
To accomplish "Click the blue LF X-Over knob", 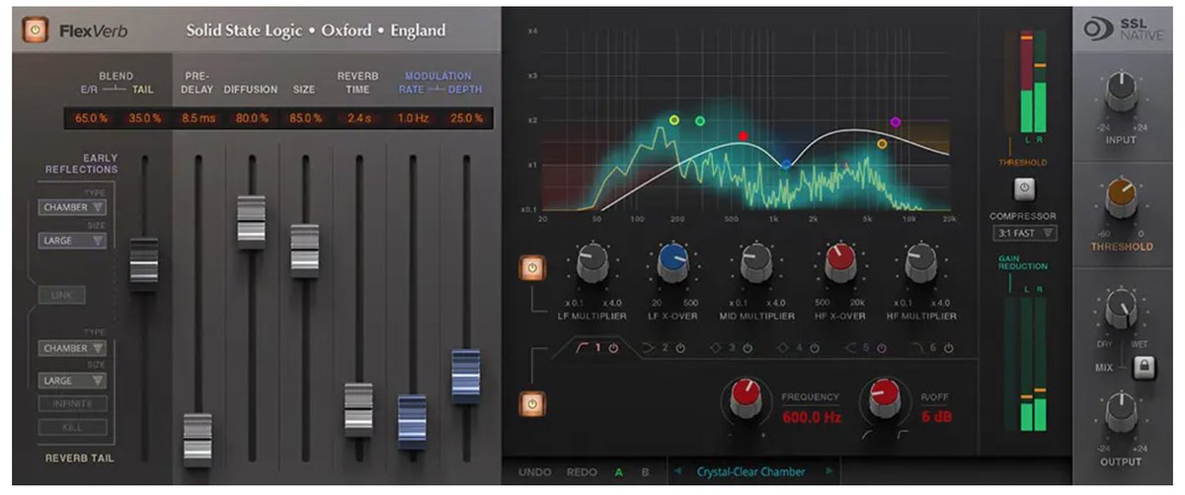I will click(674, 263).
